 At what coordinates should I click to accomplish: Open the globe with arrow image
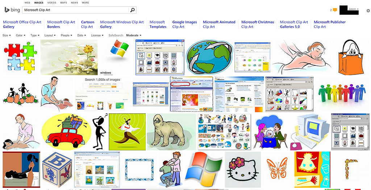pyautogui.click(x=209, y=58)
